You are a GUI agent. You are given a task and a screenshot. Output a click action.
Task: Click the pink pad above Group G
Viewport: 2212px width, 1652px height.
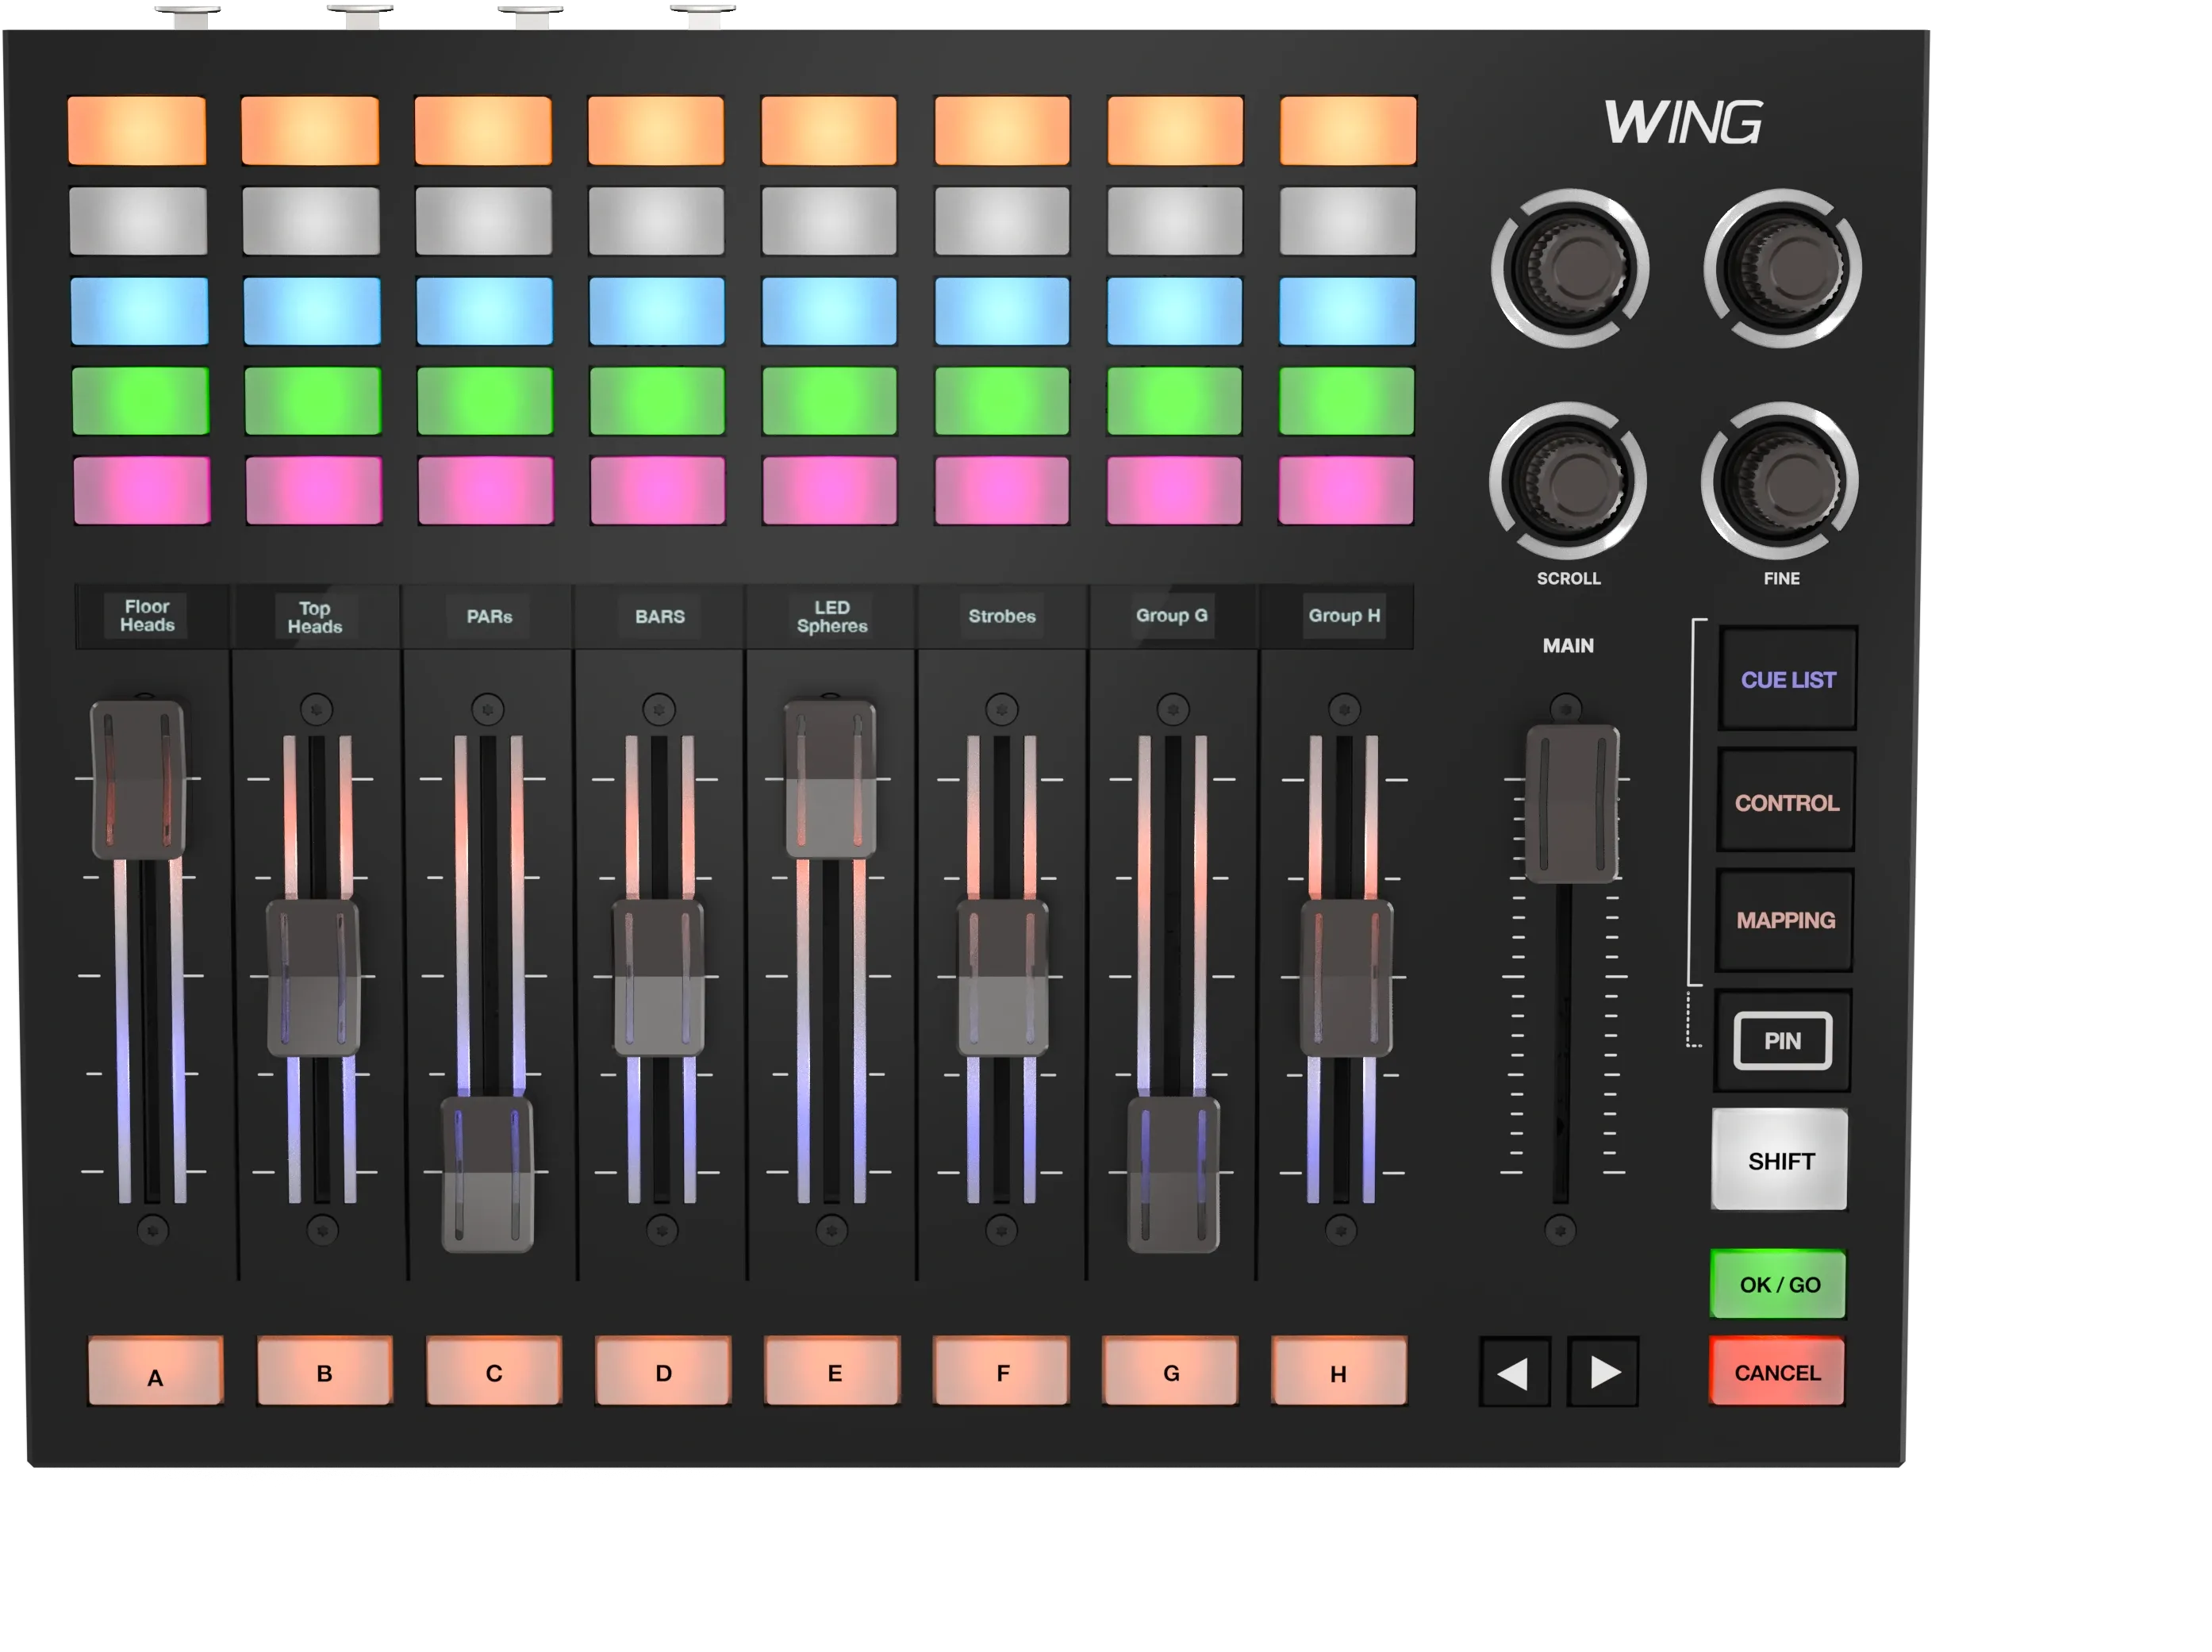coord(1174,490)
